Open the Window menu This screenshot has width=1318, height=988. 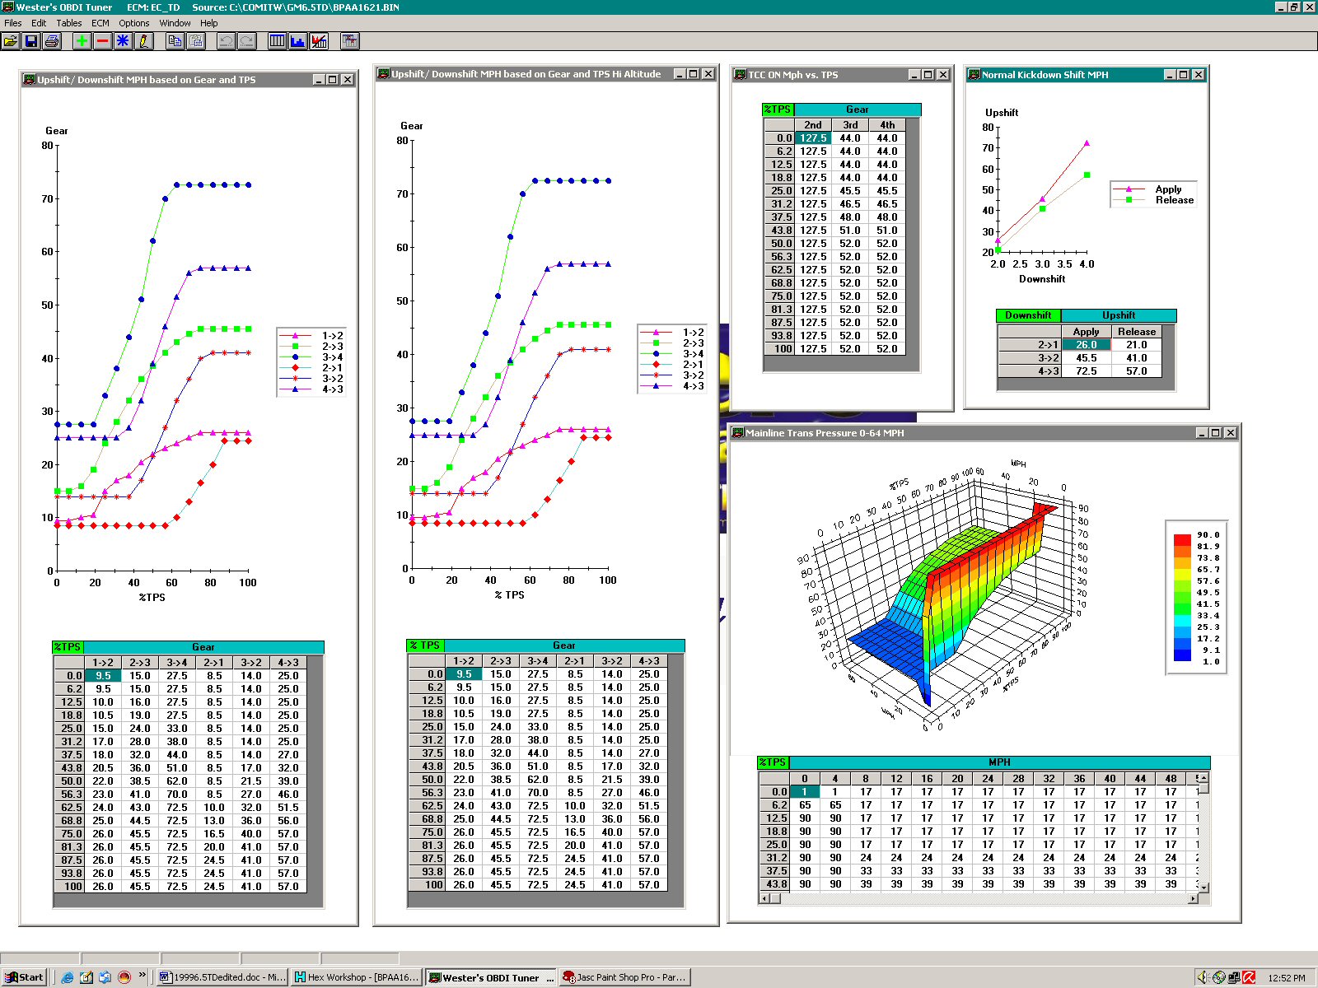click(x=175, y=23)
